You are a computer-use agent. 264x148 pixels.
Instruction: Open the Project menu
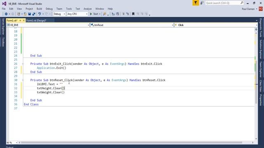coord(29,9)
